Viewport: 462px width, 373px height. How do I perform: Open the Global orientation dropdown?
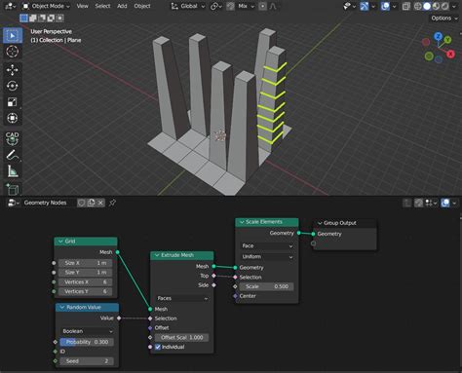pos(188,6)
